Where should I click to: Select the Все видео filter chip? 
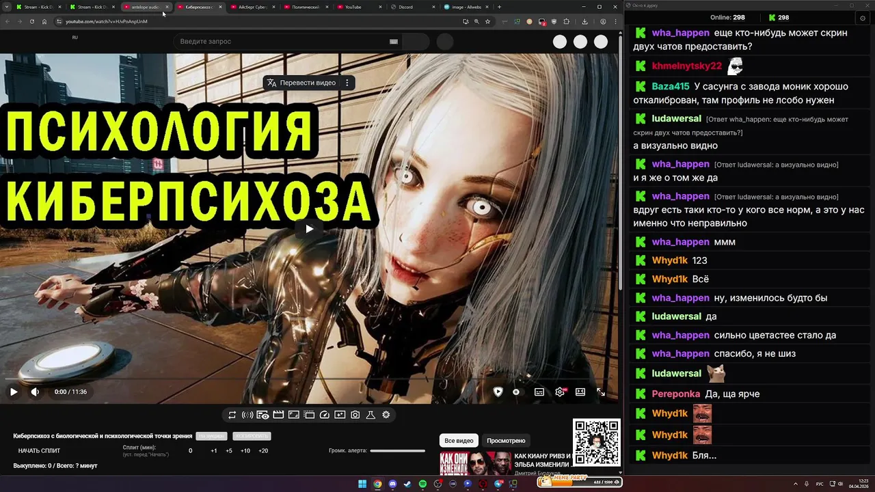coord(459,441)
